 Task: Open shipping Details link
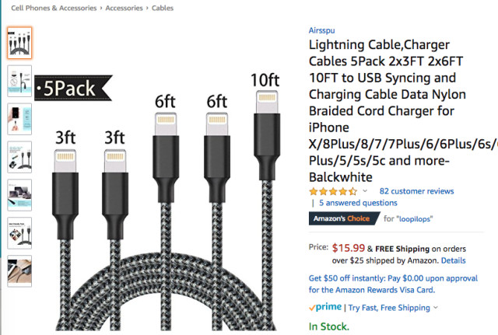click(x=454, y=260)
